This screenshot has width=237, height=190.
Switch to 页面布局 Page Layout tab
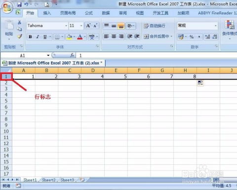point(68,13)
